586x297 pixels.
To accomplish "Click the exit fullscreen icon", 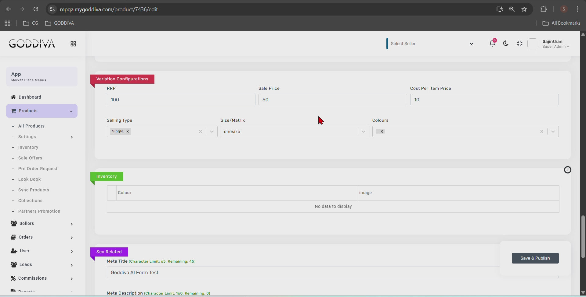I will (520, 44).
